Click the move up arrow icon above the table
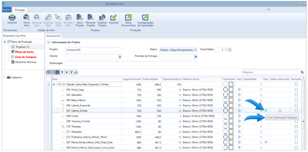The image size is (308, 152). click(62, 72)
